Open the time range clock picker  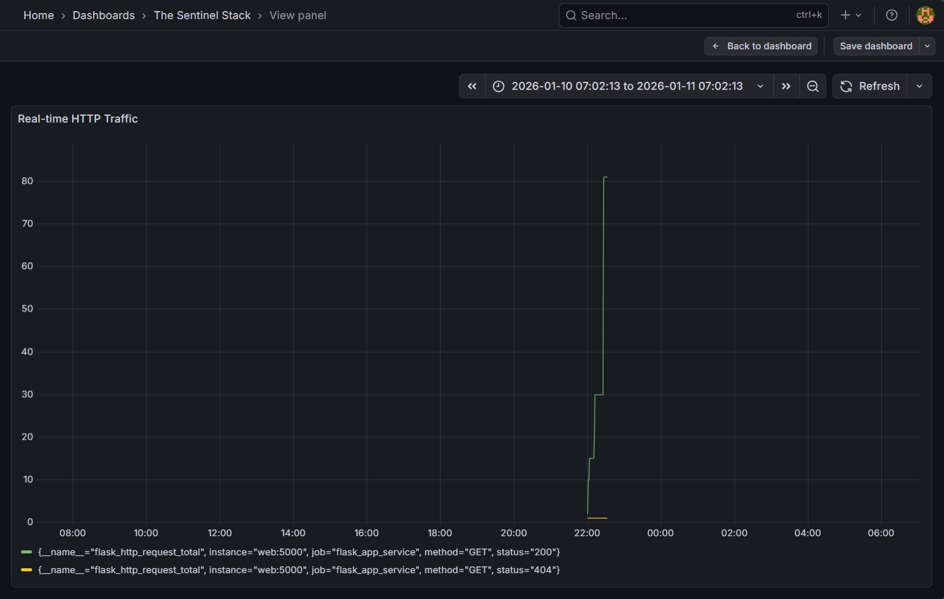498,86
